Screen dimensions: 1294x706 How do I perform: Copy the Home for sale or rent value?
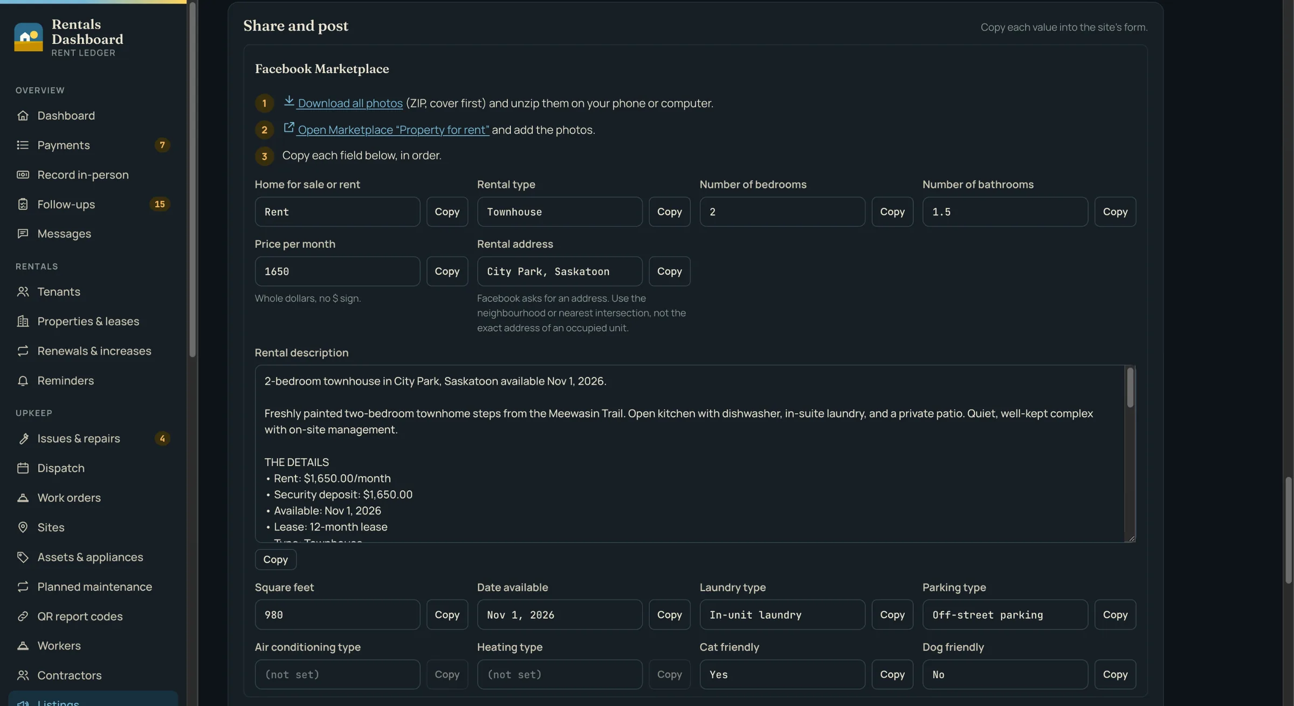point(447,212)
